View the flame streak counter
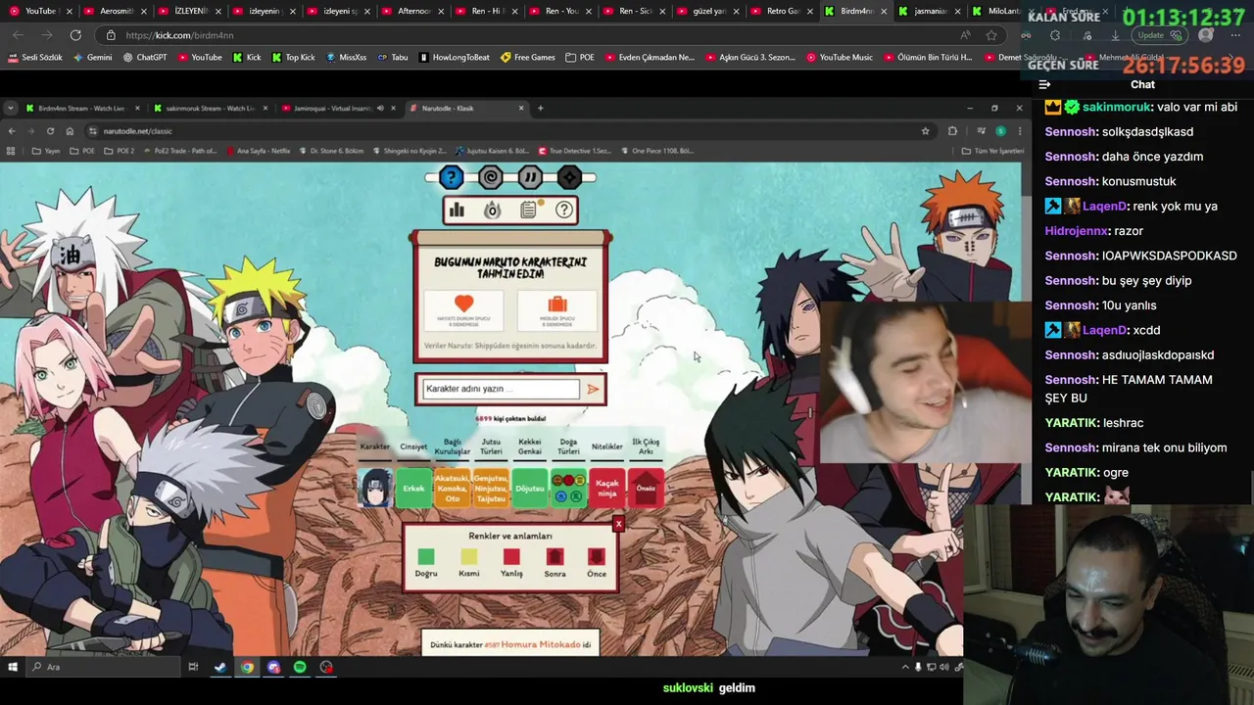 (493, 210)
